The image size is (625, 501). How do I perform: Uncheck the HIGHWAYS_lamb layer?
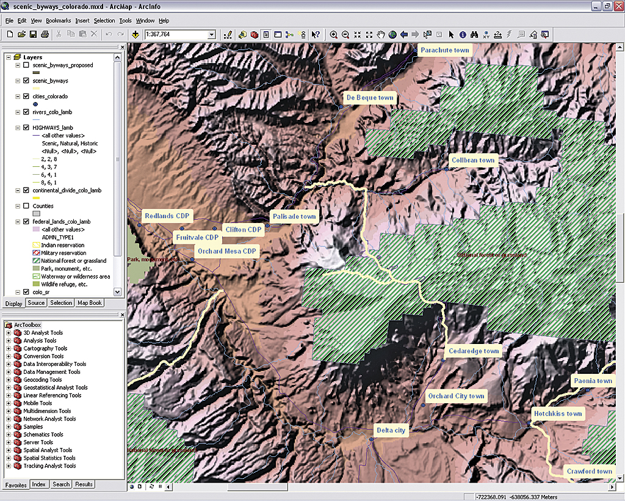(x=26, y=128)
